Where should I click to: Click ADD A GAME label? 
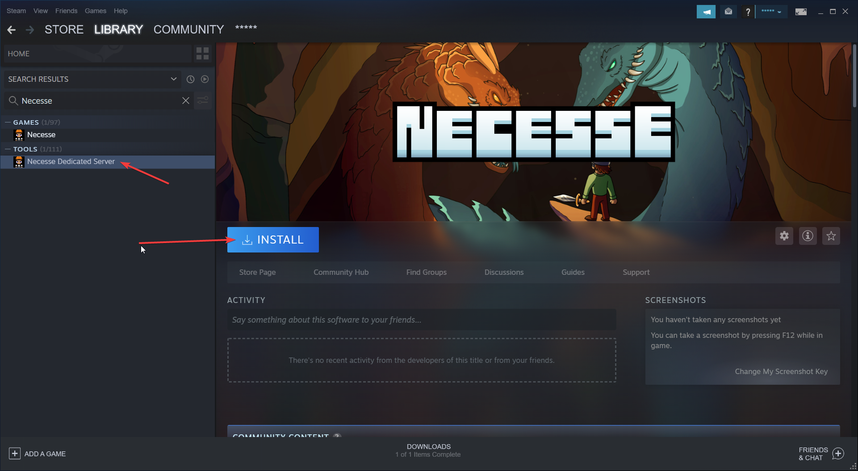pyautogui.click(x=45, y=454)
